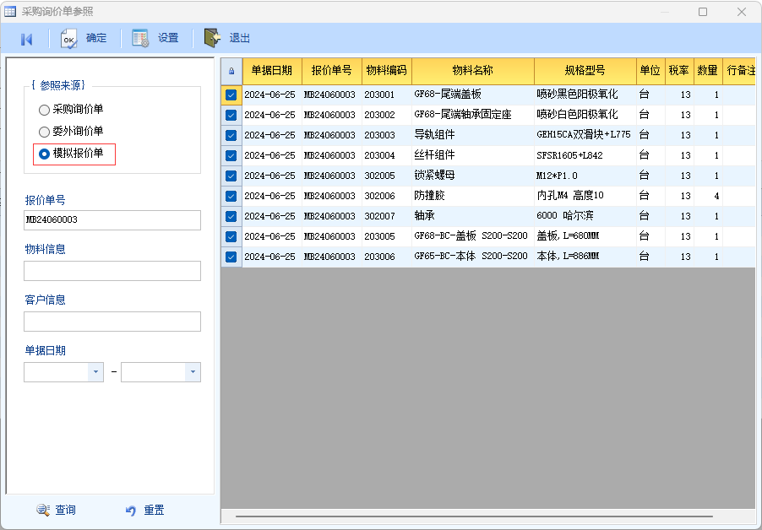
Task: Click the 302005 material code cell
Action: (387, 176)
